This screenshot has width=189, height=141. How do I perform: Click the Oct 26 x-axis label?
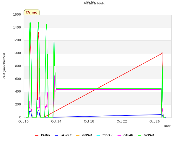[x=154, y=121]
